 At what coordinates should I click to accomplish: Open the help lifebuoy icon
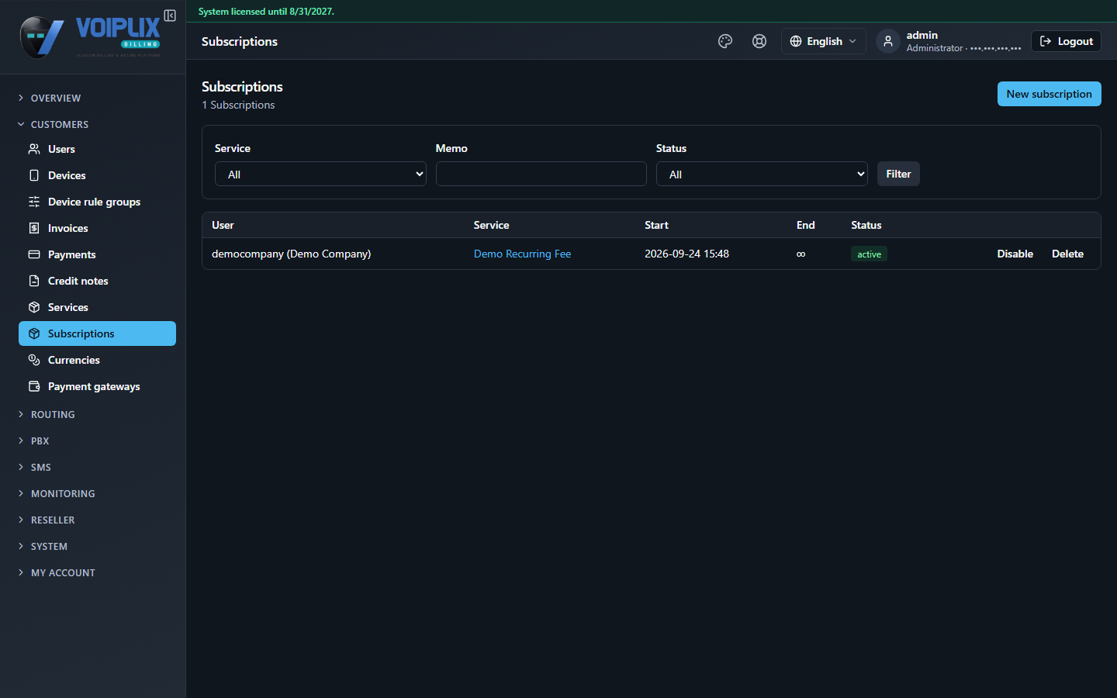(x=759, y=41)
